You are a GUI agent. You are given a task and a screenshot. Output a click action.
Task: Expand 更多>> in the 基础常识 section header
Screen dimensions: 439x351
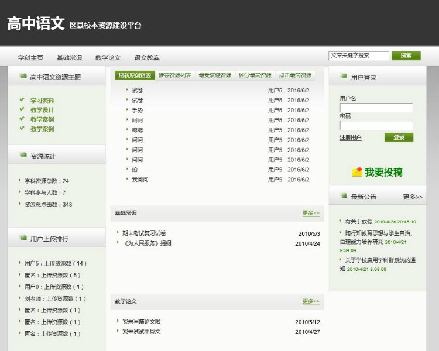pyautogui.click(x=311, y=213)
